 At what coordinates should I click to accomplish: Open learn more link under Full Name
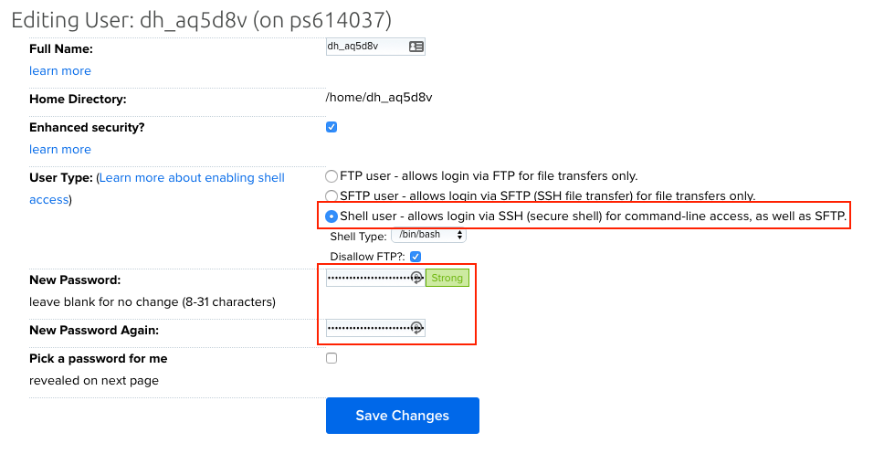point(60,71)
